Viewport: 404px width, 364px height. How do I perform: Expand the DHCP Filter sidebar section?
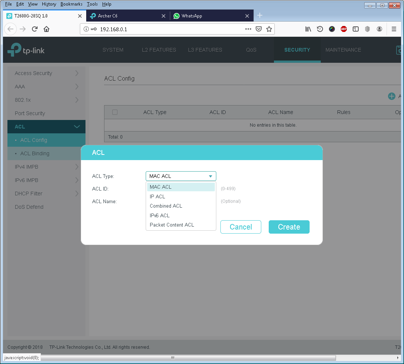click(x=46, y=194)
